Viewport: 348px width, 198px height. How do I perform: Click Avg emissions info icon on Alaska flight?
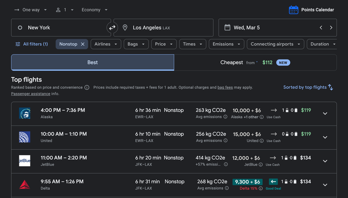[x=225, y=117]
